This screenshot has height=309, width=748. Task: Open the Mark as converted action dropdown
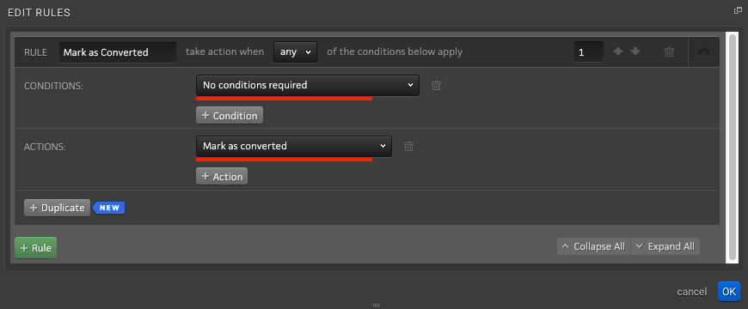tap(294, 146)
